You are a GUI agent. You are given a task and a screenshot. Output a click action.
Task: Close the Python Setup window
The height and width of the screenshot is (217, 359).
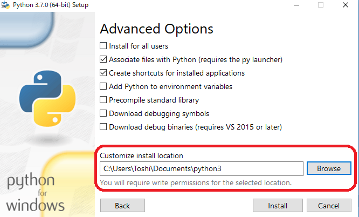346,5
